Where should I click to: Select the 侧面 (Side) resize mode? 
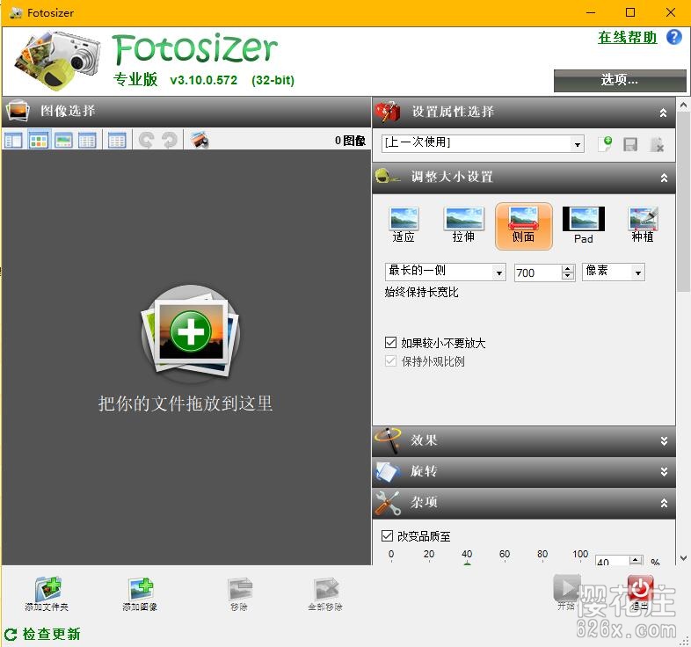point(524,226)
